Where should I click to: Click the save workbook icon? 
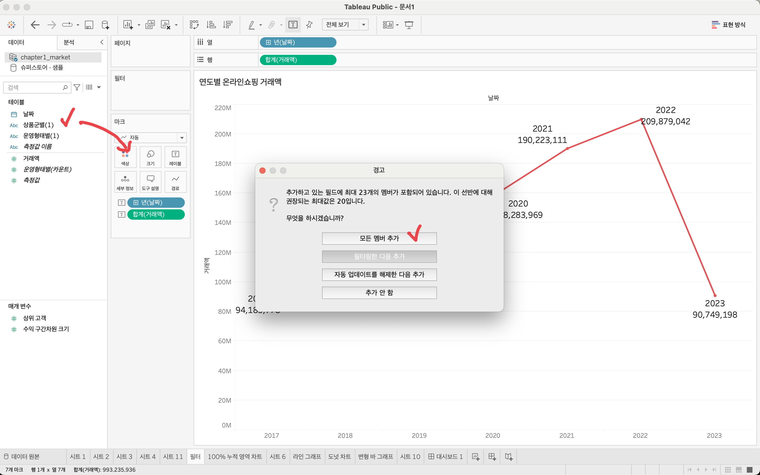pos(89,25)
